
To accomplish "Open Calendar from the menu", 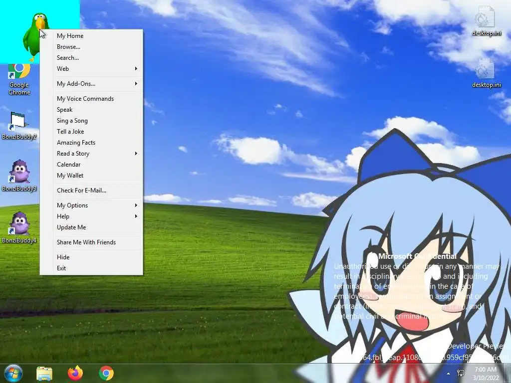I will (91, 165).
